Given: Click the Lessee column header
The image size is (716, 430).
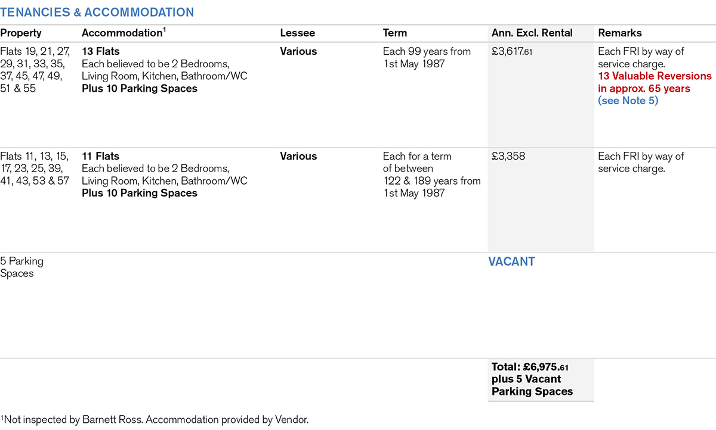Looking at the screenshot, I should tap(297, 33).
